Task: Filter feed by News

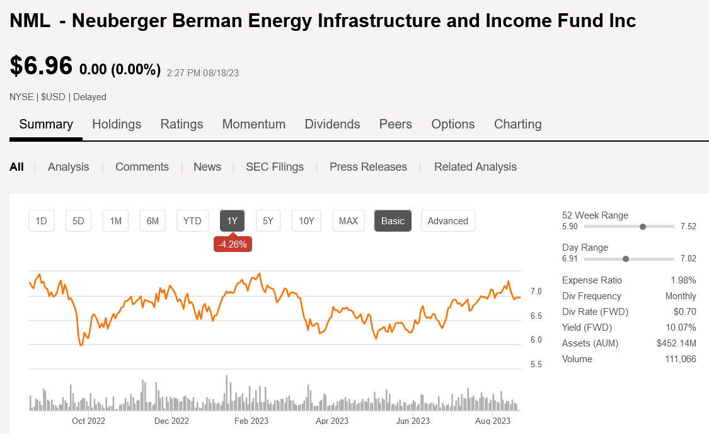Action: 207,167
